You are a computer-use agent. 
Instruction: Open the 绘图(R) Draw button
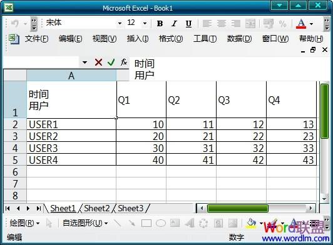pyautogui.click(x=24, y=223)
